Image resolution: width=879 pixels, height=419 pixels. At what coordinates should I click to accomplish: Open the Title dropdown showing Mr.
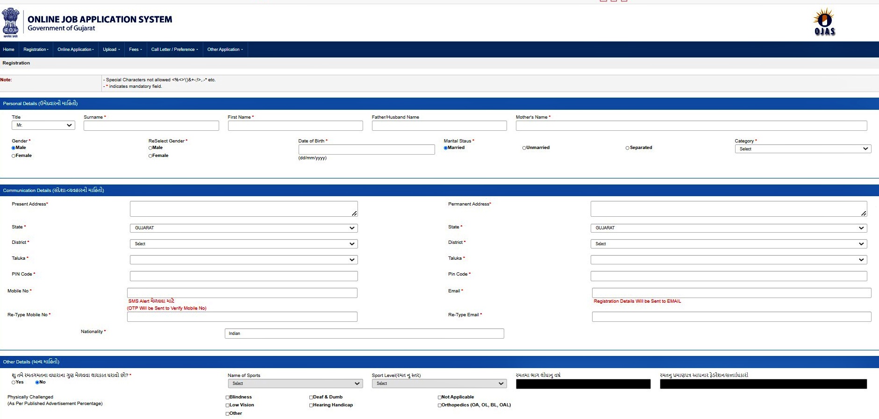[43, 125]
